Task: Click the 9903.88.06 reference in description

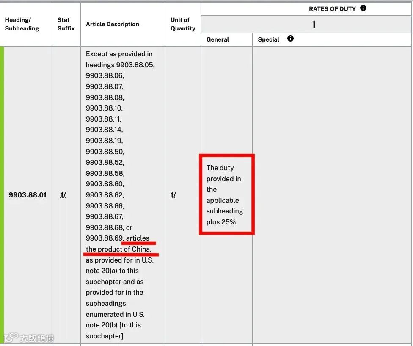Action: pyautogui.click(x=105, y=76)
